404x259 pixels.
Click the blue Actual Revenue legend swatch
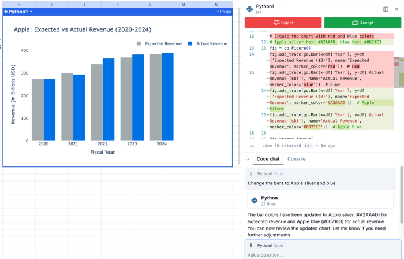coord(190,43)
